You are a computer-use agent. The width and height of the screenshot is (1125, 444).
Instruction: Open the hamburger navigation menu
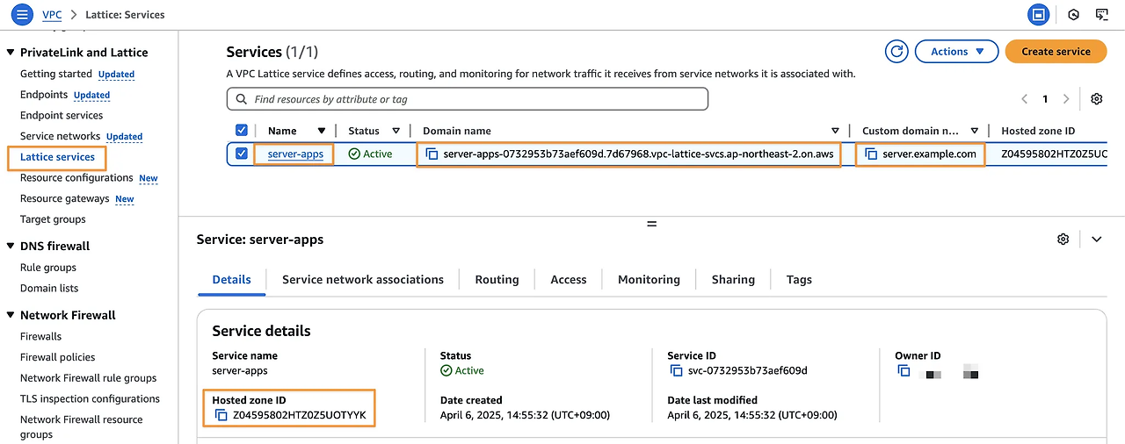click(x=22, y=15)
